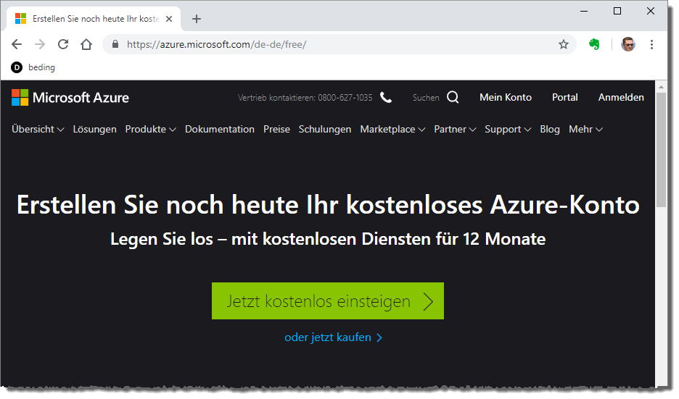The width and height of the screenshot is (679, 399).
Task: Open Mein Konto
Action: pos(506,97)
